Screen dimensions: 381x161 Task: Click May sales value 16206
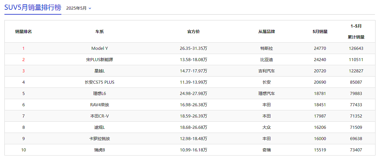(x=320, y=127)
